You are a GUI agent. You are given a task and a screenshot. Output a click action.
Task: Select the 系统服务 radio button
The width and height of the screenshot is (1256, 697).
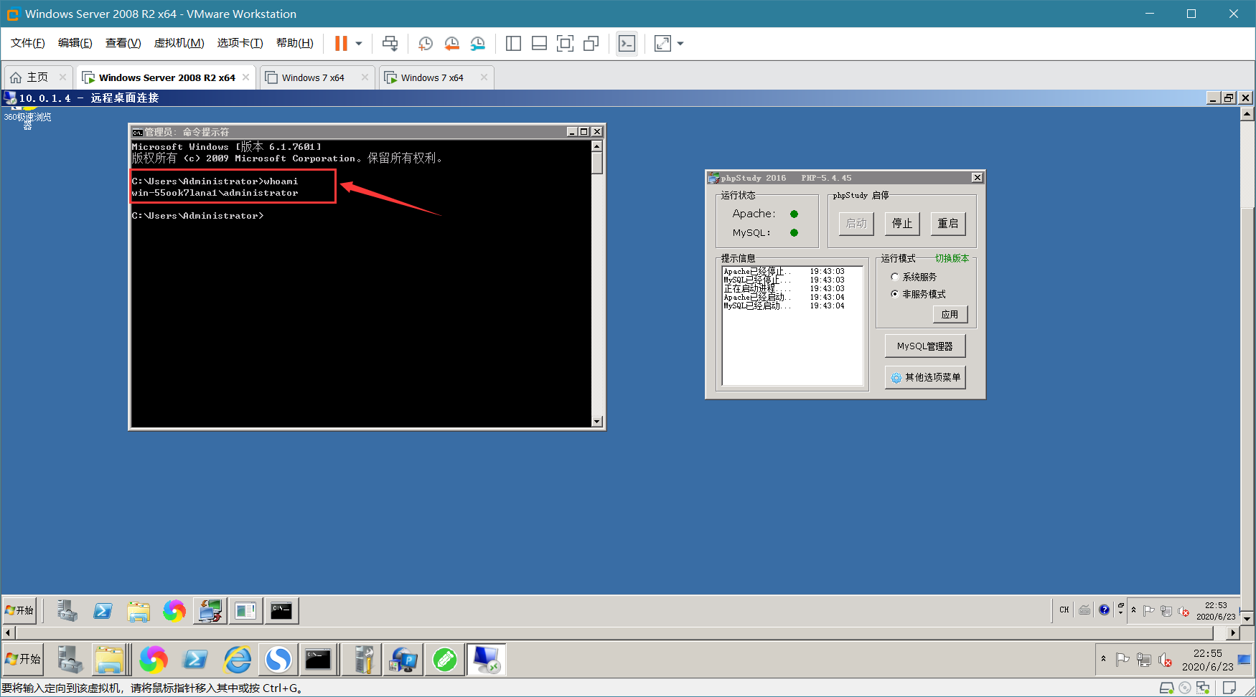click(x=895, y=277)
